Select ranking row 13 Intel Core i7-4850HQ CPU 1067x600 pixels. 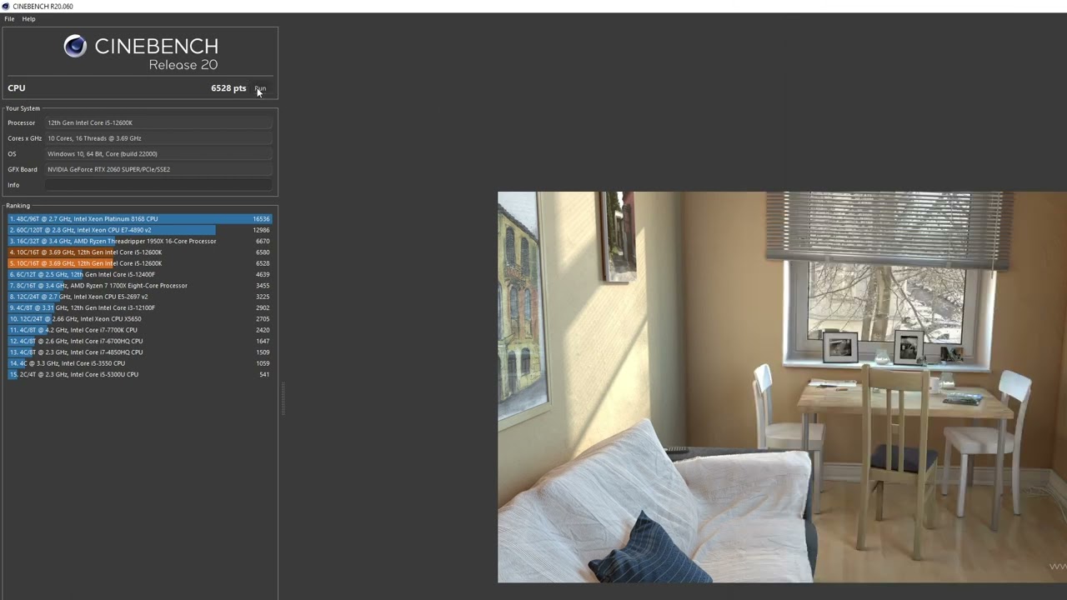139,352
